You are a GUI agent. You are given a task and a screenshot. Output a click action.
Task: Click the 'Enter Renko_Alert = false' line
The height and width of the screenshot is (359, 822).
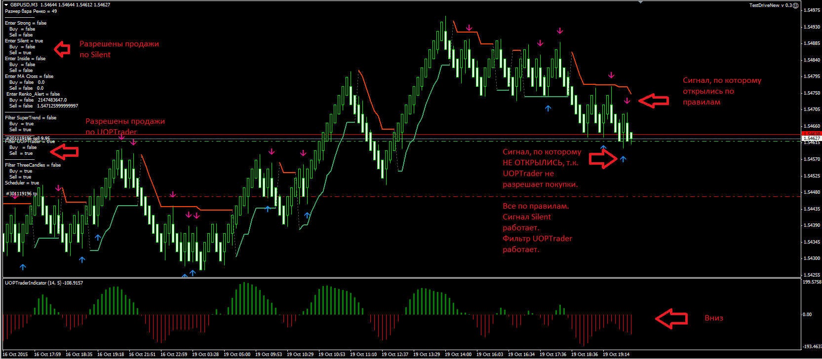click(x=33, y=94)
